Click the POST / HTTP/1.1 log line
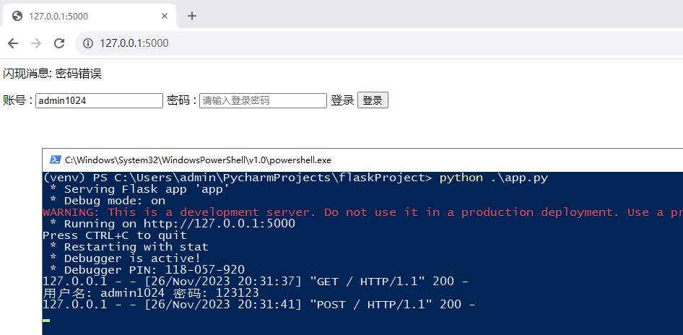This screenshot has height=335, width=683. tap(258, 305)
